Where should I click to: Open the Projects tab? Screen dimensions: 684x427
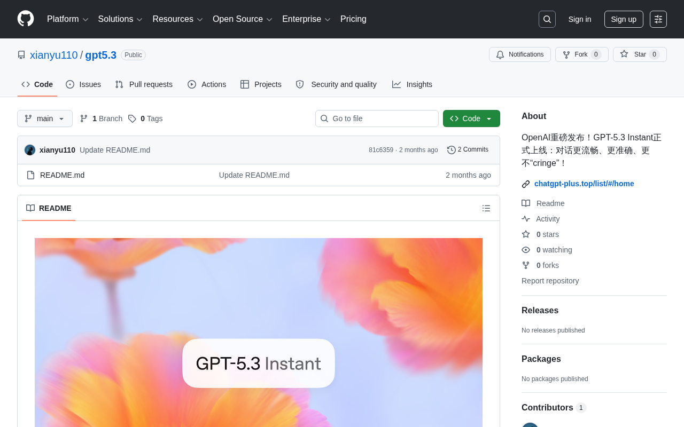pos(261,84)
